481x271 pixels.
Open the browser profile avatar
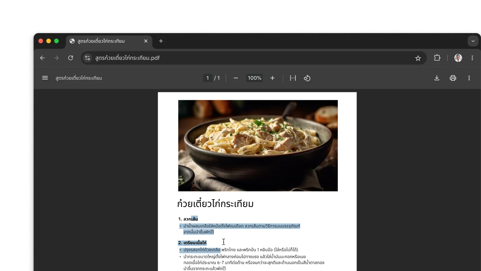(458, 58)
